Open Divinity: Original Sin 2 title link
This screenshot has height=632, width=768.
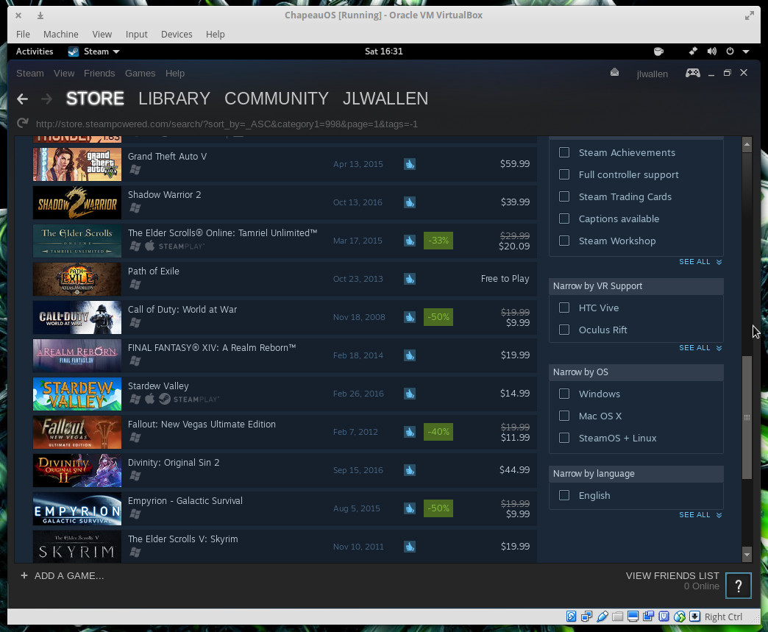[x=174, y=463]
